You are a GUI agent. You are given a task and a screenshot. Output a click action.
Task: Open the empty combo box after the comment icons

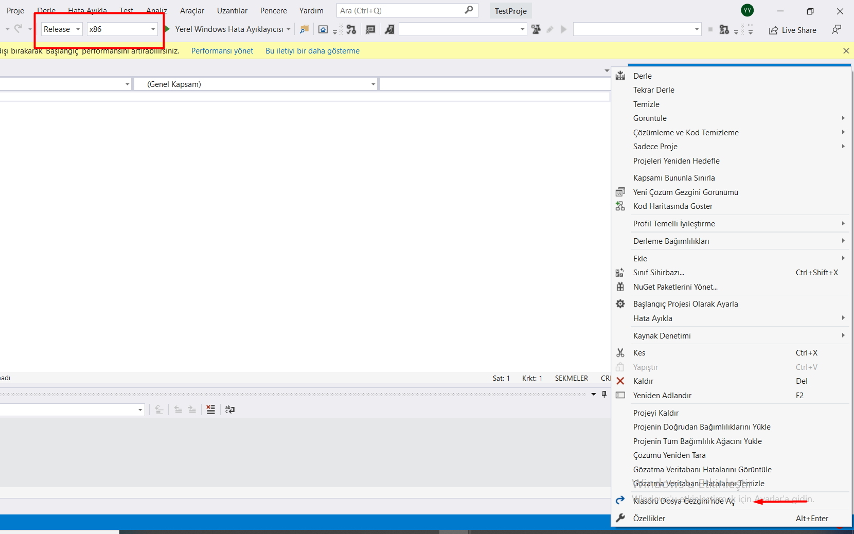(x=463, y=29)
